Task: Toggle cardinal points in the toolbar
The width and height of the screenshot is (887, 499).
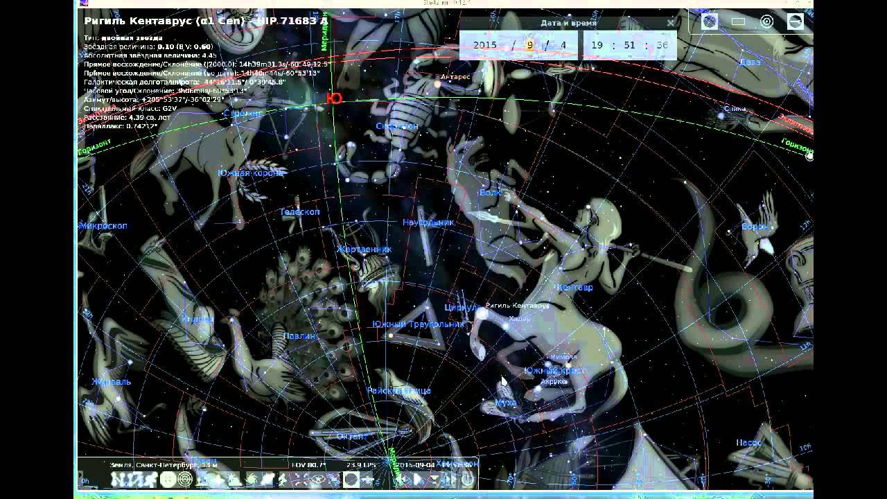Action: click(x=218, y=479)
